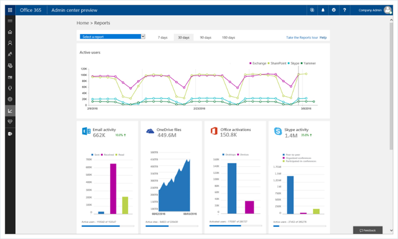The image size is (398, 239).
Task: Click the Skype logo on Skype activity card
Action: pos(278,131)
